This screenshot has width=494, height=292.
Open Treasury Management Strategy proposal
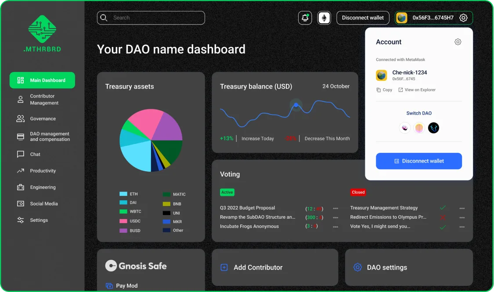click(384, 208)
